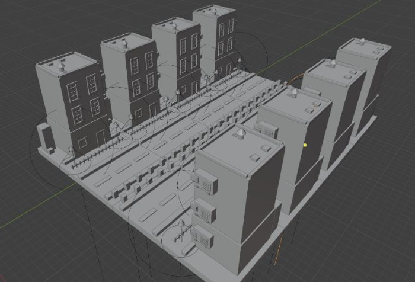Select the middle air conditioner on the nearest building

204,211
